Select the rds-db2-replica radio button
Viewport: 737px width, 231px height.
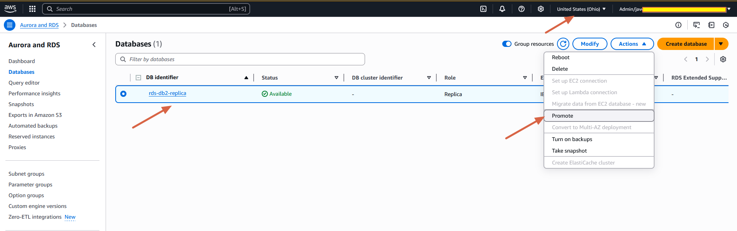tap(123, 94)
